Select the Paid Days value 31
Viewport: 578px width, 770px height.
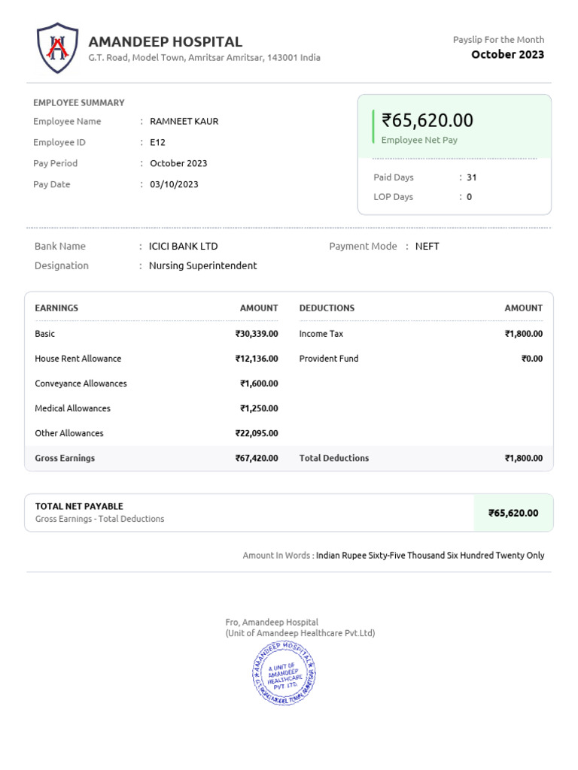pos(471,177)
